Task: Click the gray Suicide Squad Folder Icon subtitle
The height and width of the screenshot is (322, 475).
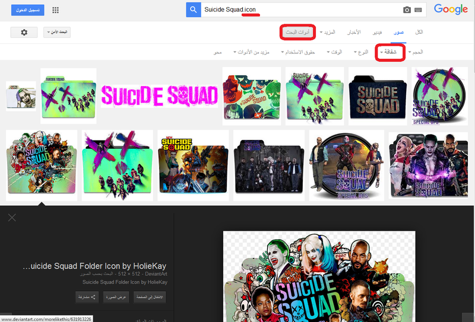Action: click(125, 282)
